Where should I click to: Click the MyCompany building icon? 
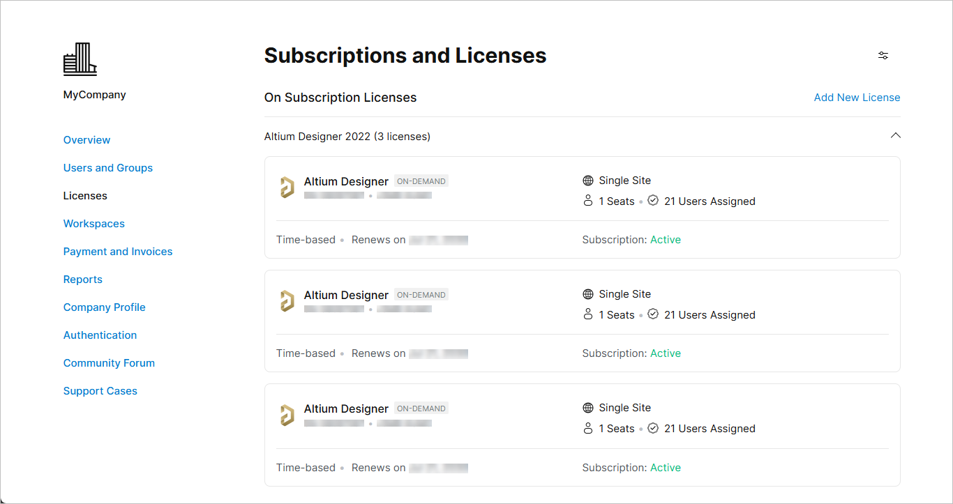(x=80, y=59)
